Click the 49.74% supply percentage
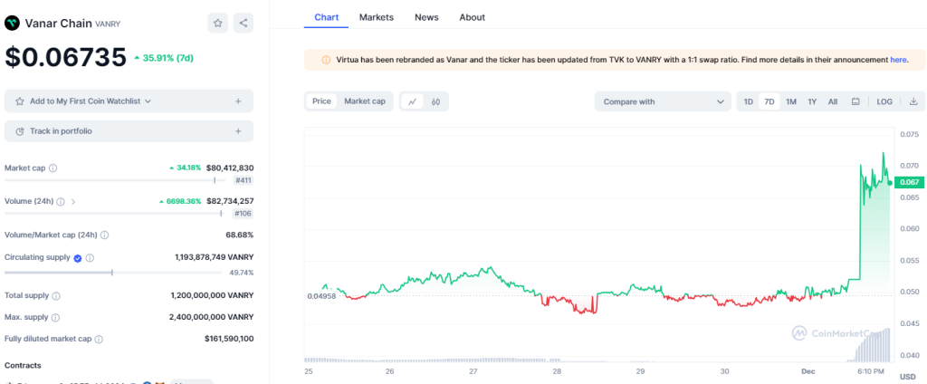The width and height of the screenshot is (927, 384). 241,273
